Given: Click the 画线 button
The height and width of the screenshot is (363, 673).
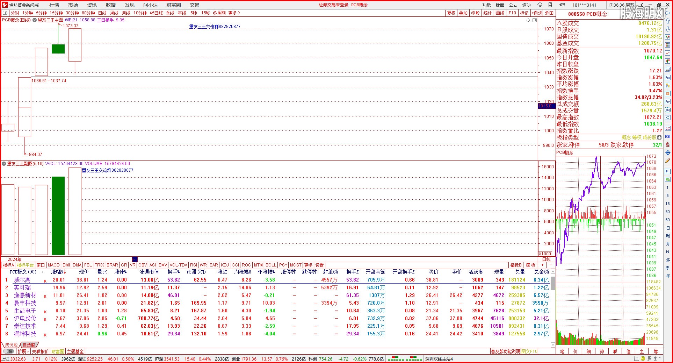Looking at the screenshot, I should pos(500,13).
